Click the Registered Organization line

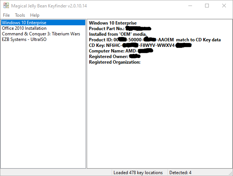(x=115, y=62)
